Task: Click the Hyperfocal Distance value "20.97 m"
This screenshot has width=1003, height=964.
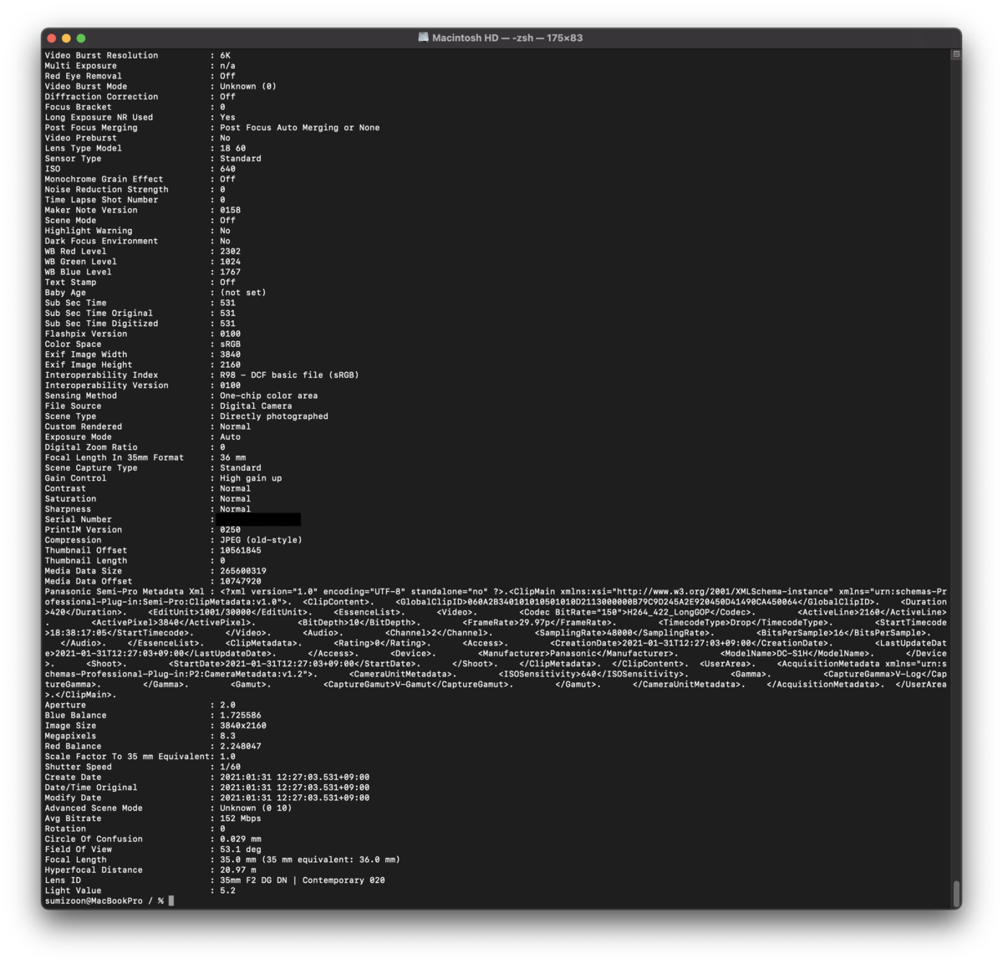Action: (238, 870)
